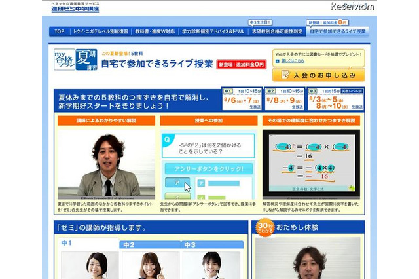Click the pencil icon on 入会のお申し込み
419x279 pixels.
[285, 75]
